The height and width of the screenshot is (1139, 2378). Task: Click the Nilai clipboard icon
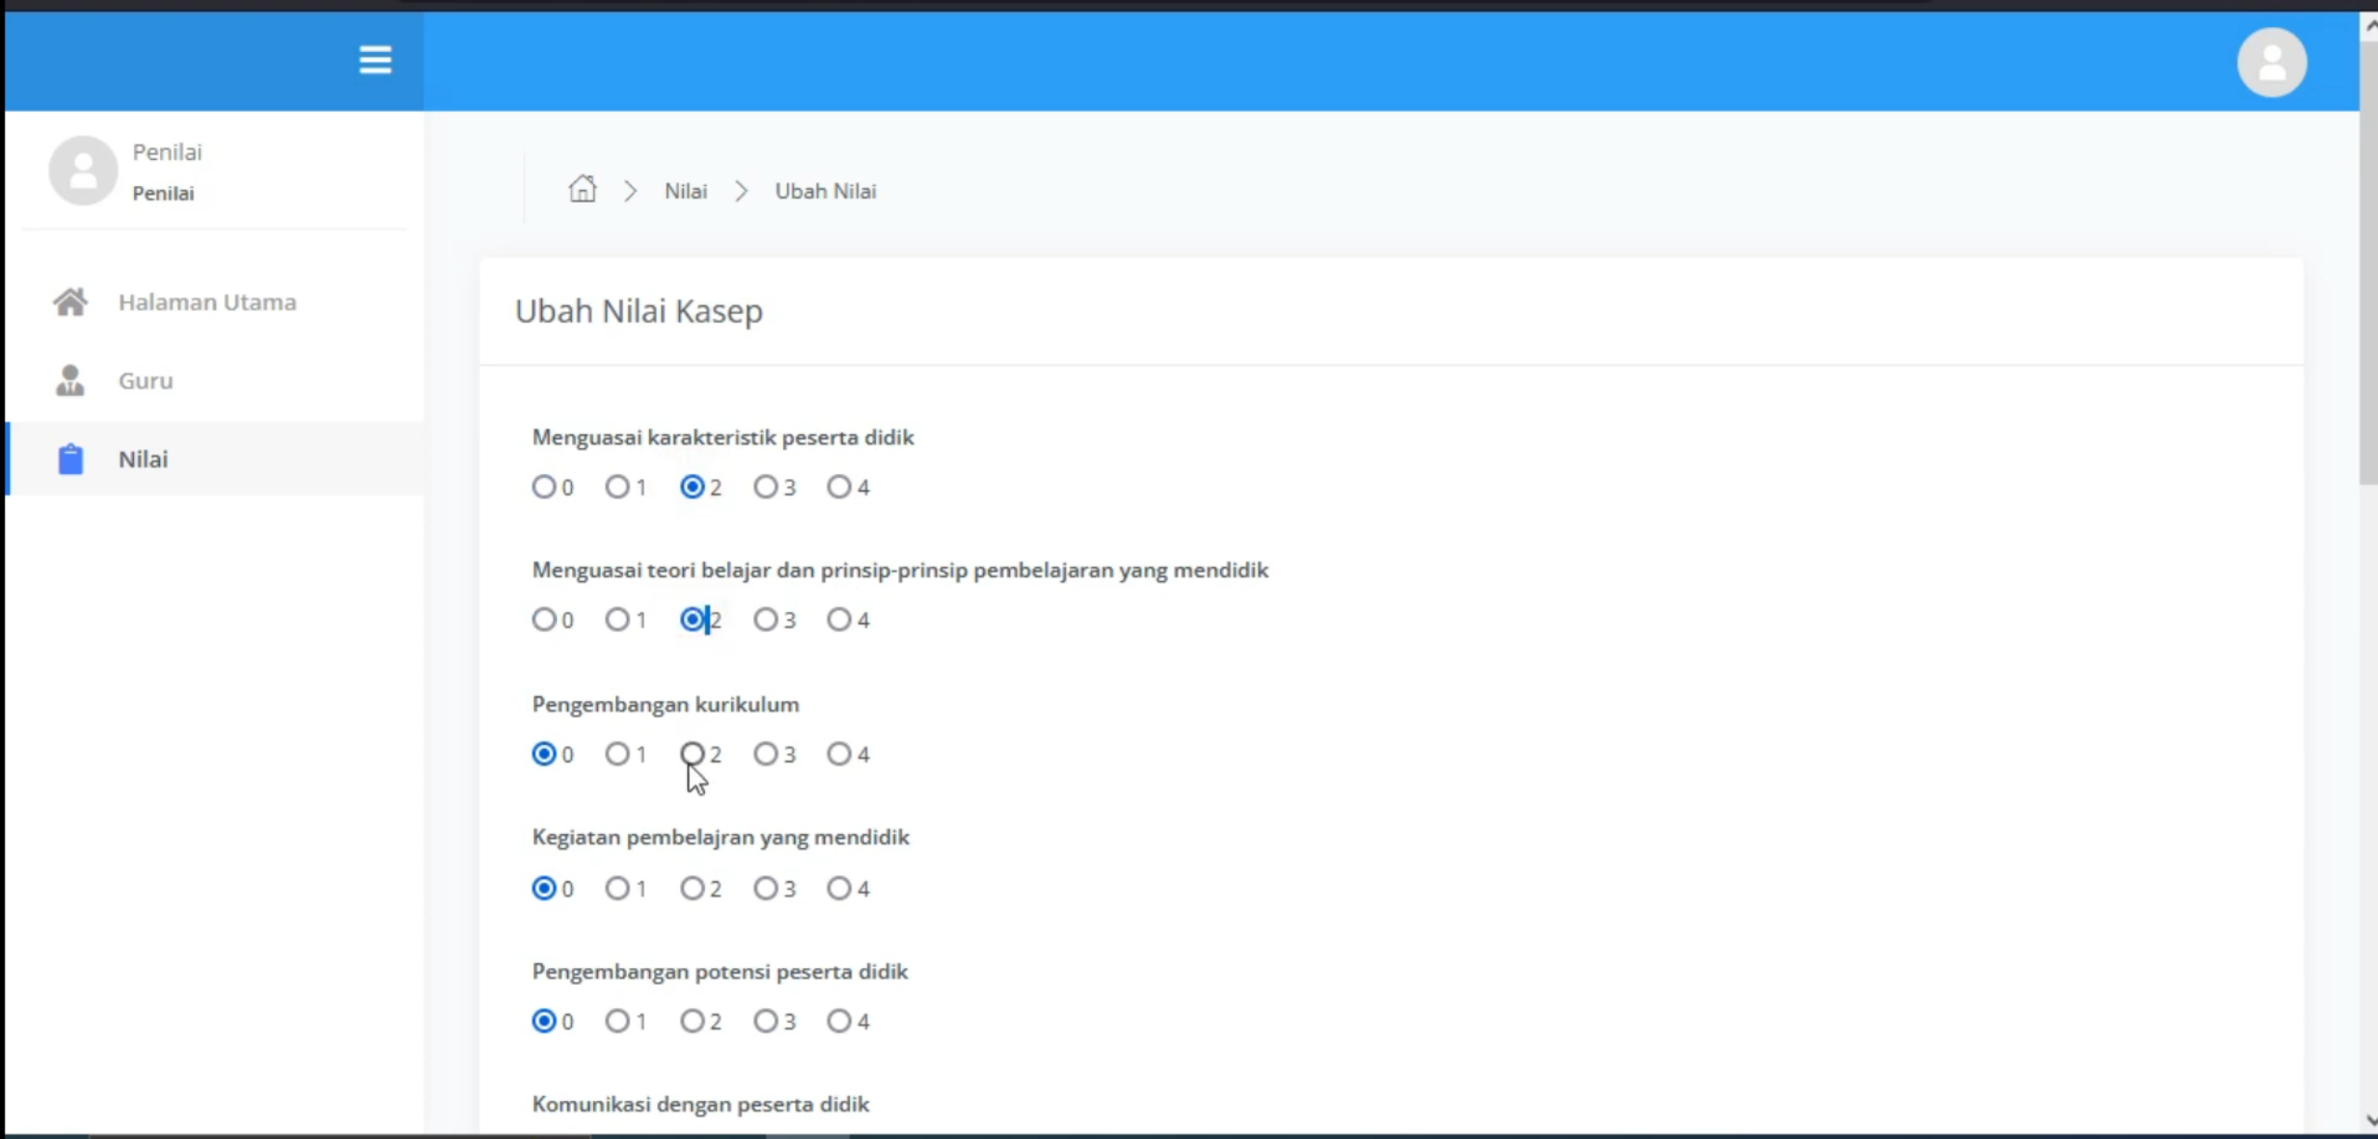(71, 458)
